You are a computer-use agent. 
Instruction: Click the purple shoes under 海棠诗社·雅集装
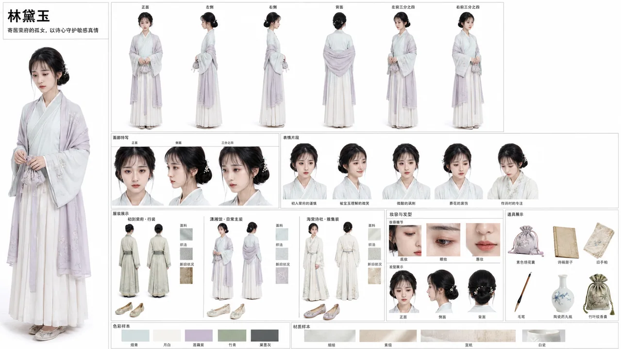pos(321,311)
